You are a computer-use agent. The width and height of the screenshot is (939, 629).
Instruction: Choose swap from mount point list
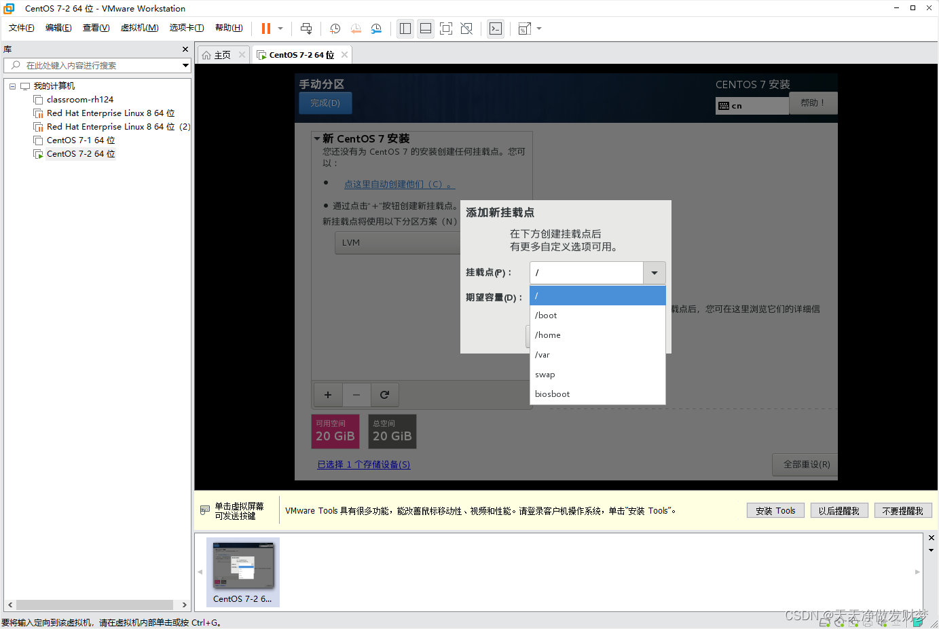597,375
